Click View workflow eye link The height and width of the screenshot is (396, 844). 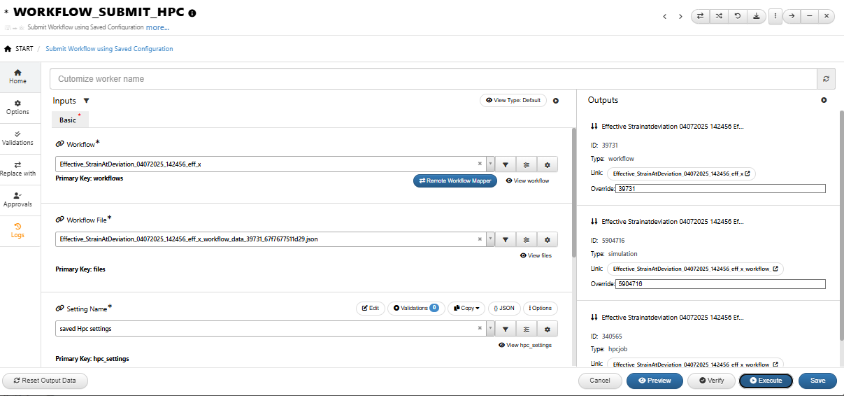[527, 181]
